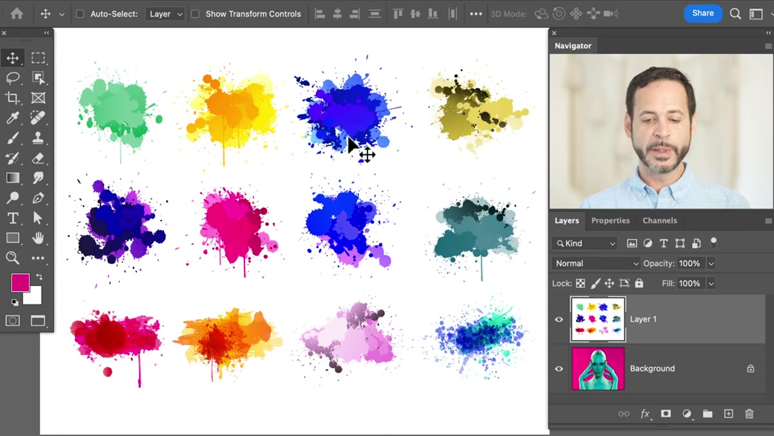774x436 pixels.
Task: Open the Normal blend mode dropdown
Action: pyautogui.click(x=596, y=263)
